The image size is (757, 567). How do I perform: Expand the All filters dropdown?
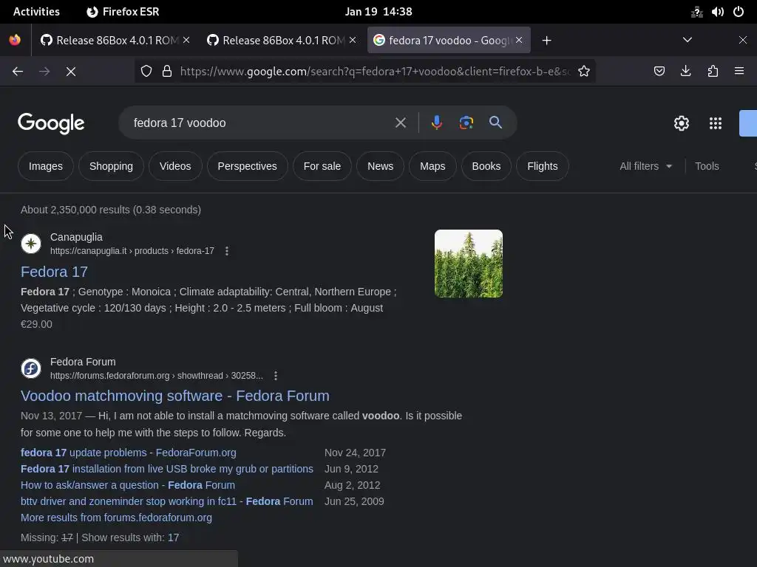point(645,166)
